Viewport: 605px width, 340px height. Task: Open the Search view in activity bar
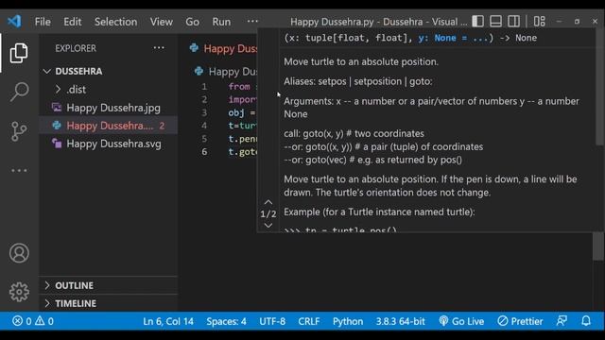pos(19,93)
